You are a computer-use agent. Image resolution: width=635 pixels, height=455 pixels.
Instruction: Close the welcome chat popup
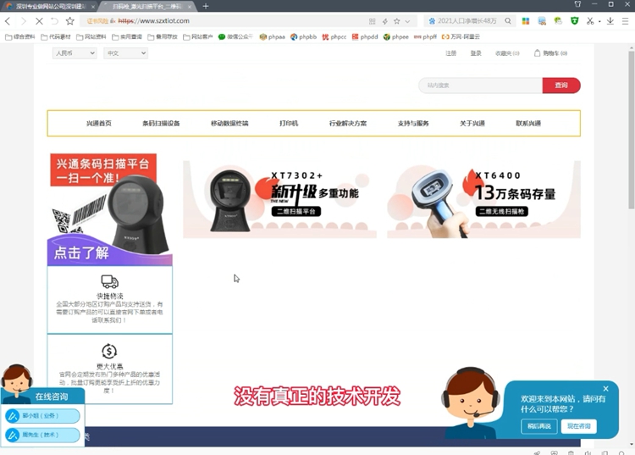pos(605,389)
